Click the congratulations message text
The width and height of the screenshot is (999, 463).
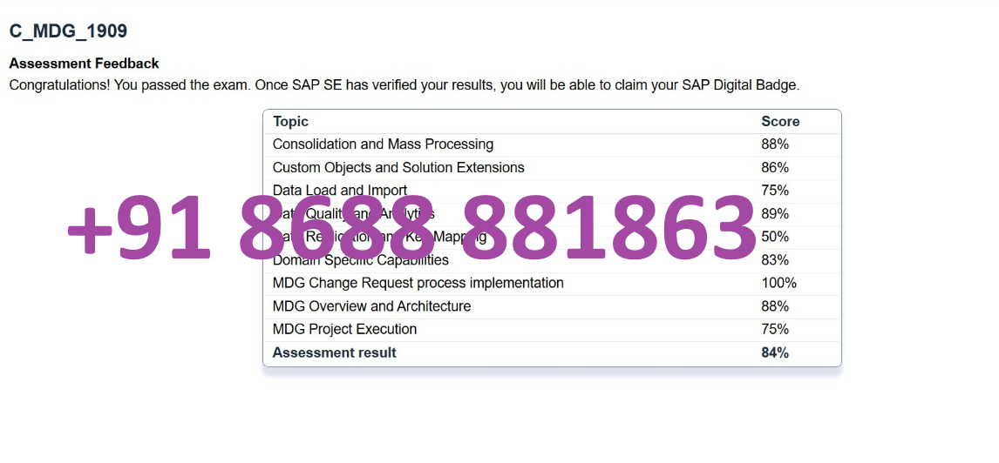pos(404,85)
